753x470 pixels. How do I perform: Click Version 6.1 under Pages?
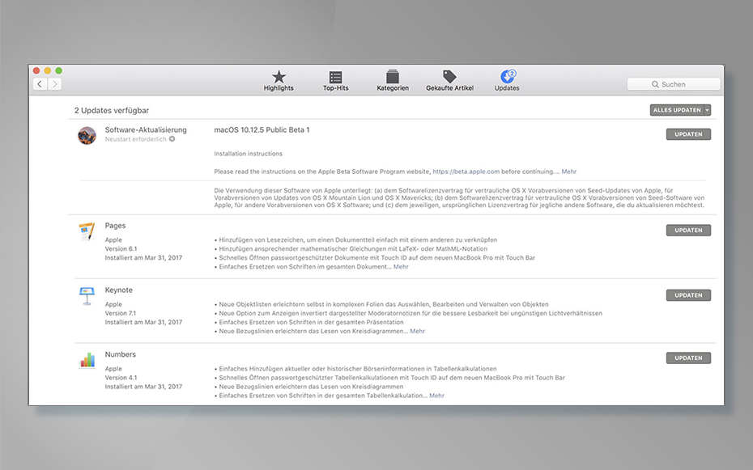click(x=121, y=248)
